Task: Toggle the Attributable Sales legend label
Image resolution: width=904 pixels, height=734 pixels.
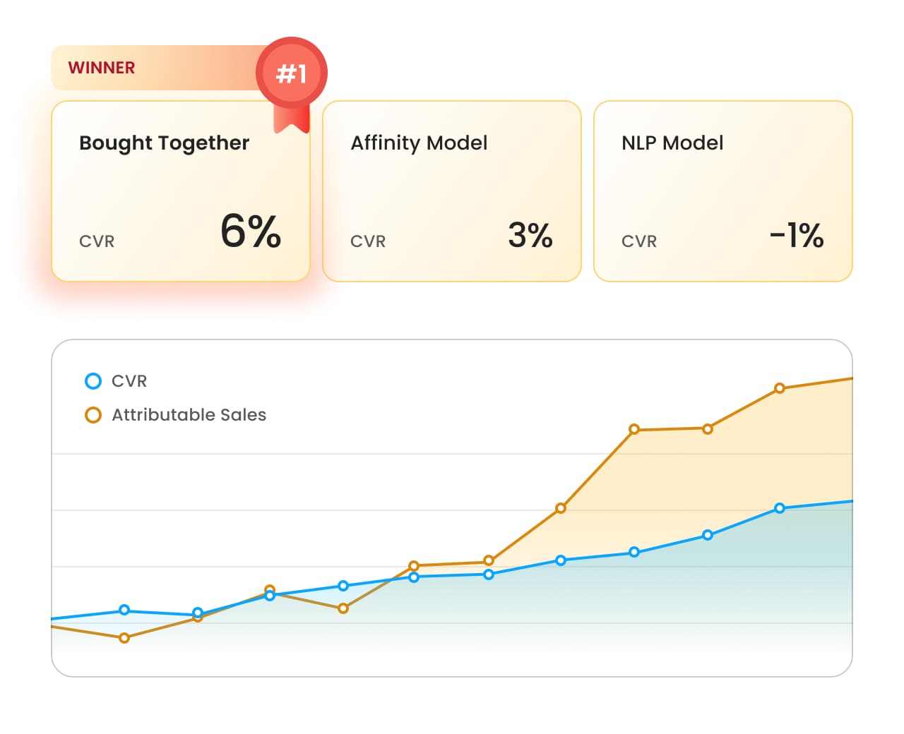Action: [189, 415]
